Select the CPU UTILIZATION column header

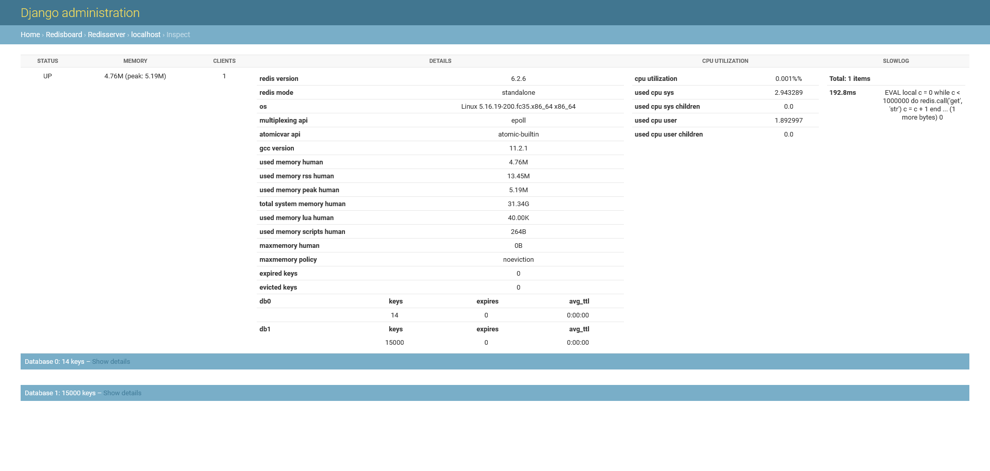[x=725, y=61]
